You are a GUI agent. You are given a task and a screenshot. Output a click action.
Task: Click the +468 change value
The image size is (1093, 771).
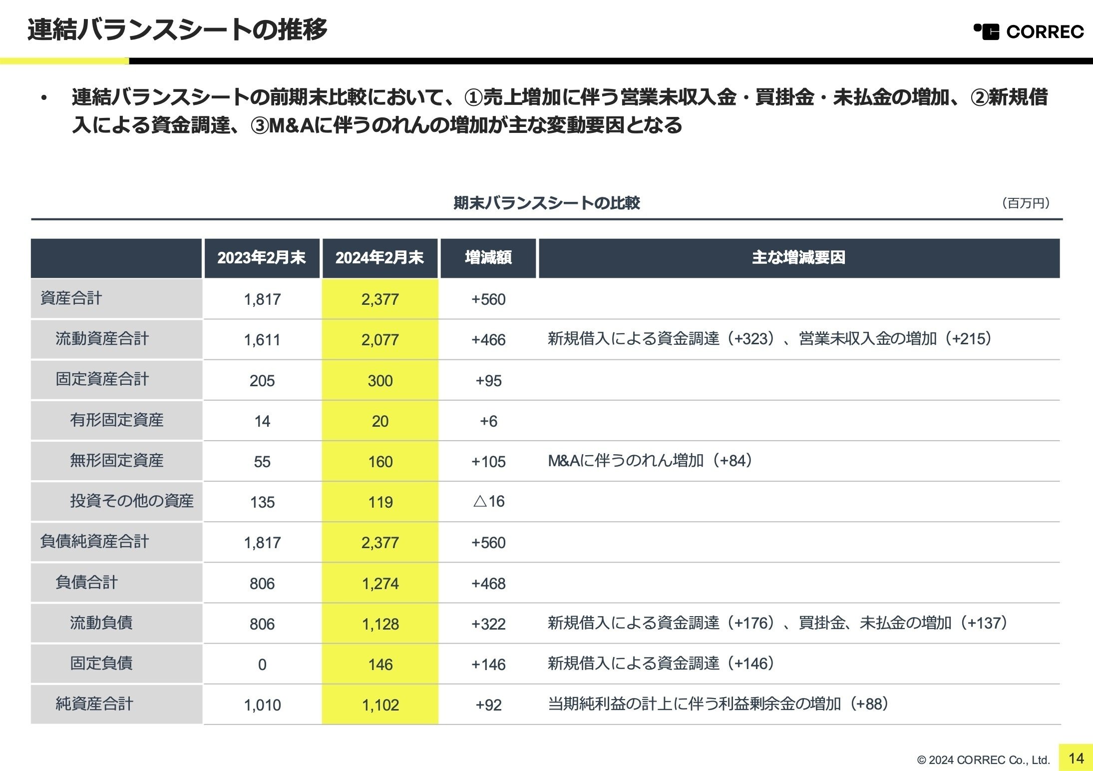(x=488, y=584)
